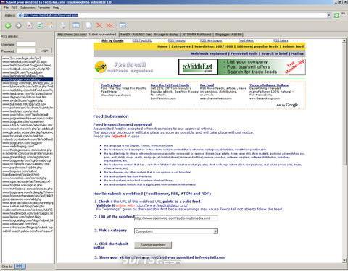Click the page icon inside address bar
This screenshot has height=271, width=348.
coord(20,15)
